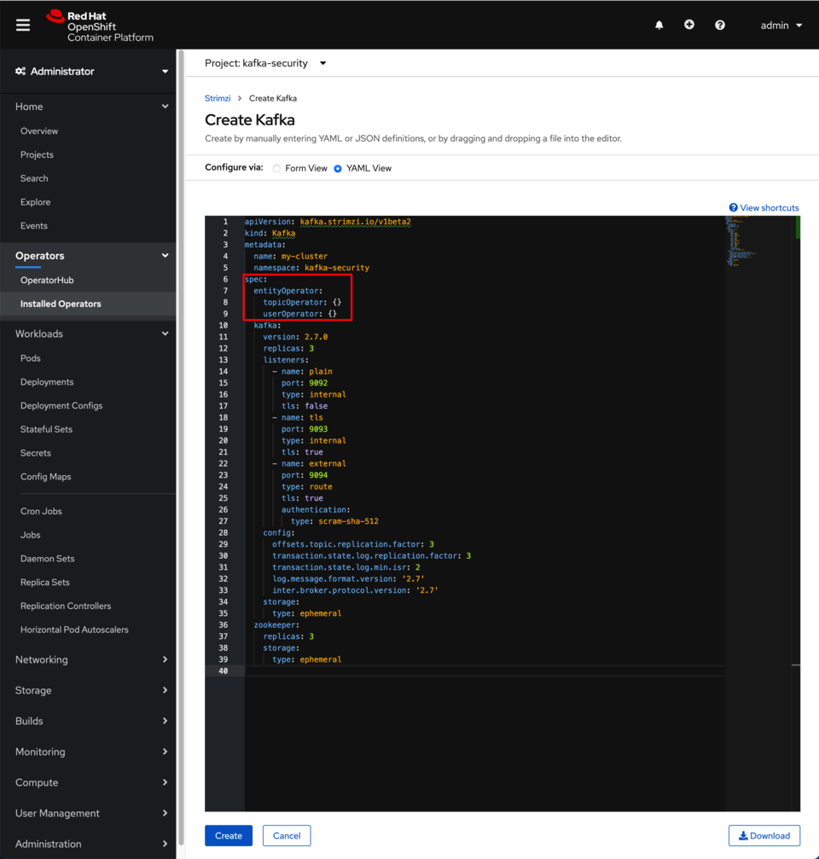
Task: Click the View shortcuts link
Action: [x=770, y=207]
